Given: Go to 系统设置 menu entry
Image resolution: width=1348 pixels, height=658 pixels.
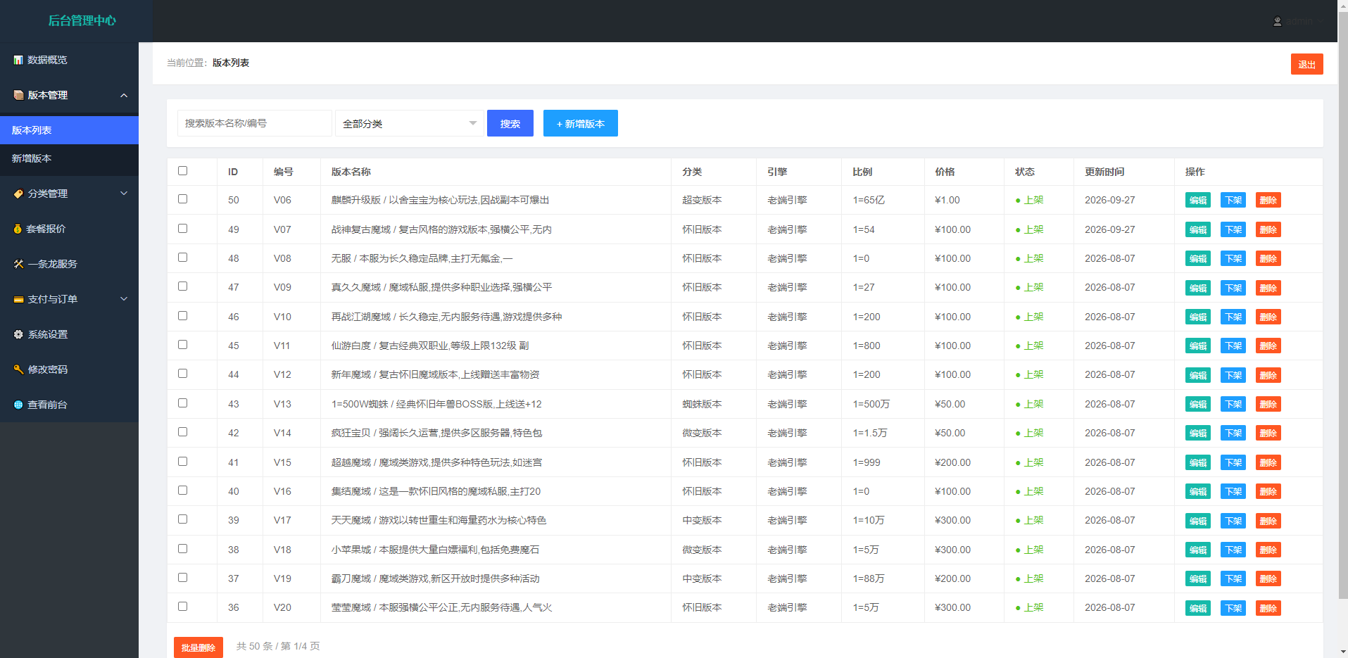Looking at the screenshot, I should pos(69,334).
